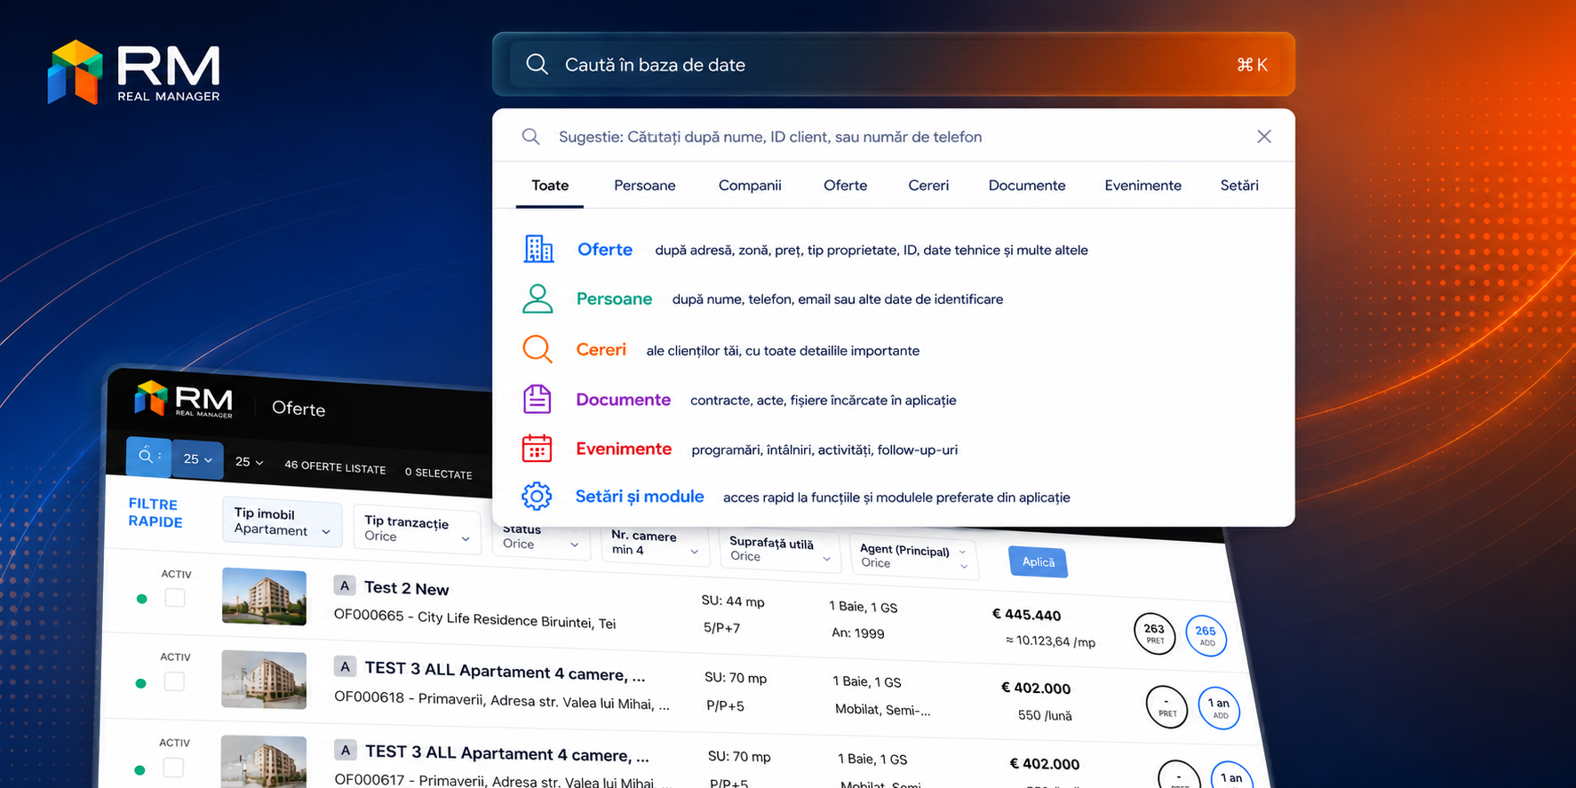The width and height of the screenshot is (1576, 788).
Task: Click the 1 an ADD badge on the 550 /lună row
Action: point(1219,708)
